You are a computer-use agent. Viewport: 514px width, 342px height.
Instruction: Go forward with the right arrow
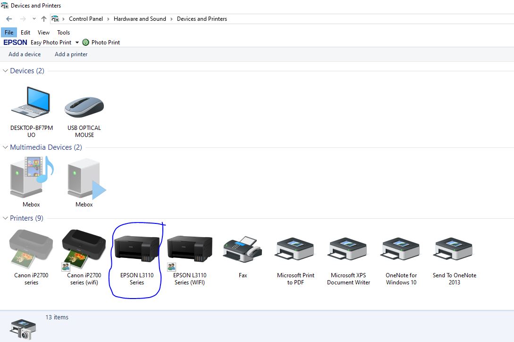(x=23, y=19)
